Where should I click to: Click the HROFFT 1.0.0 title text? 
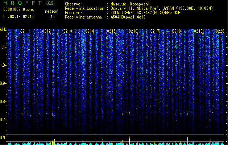[28, 3]
